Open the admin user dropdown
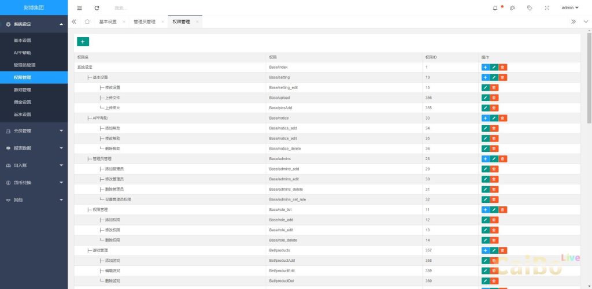 (x=569, y=8)
